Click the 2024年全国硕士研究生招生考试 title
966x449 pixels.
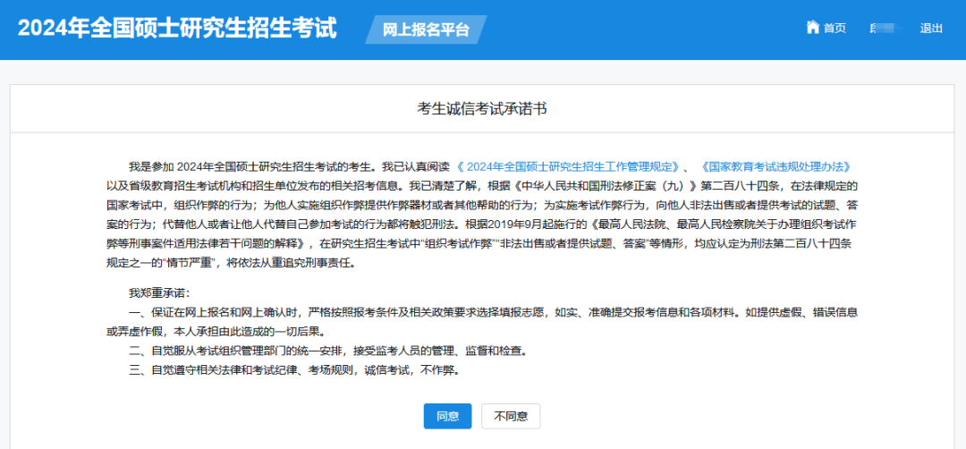coord(178,29)
